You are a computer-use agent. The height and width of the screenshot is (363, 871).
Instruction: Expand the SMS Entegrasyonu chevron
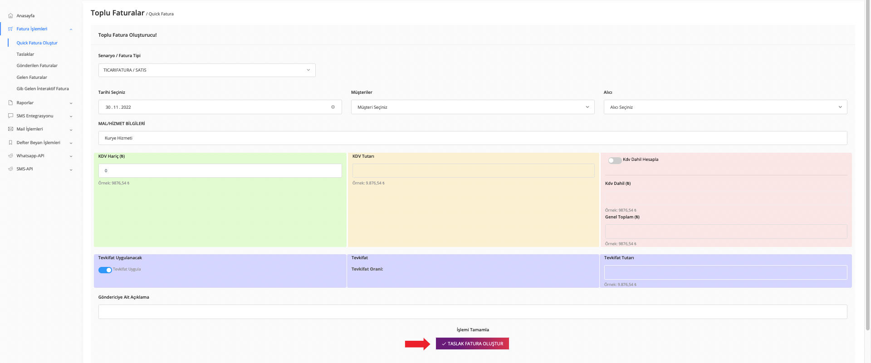(71, 116)
